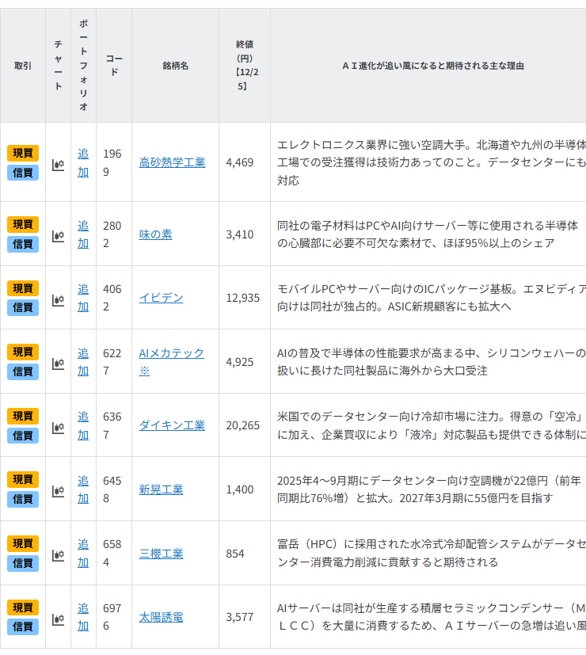Open the 三櫻工業 stock link
586x655 pixels.
click(x=161, y=554)
